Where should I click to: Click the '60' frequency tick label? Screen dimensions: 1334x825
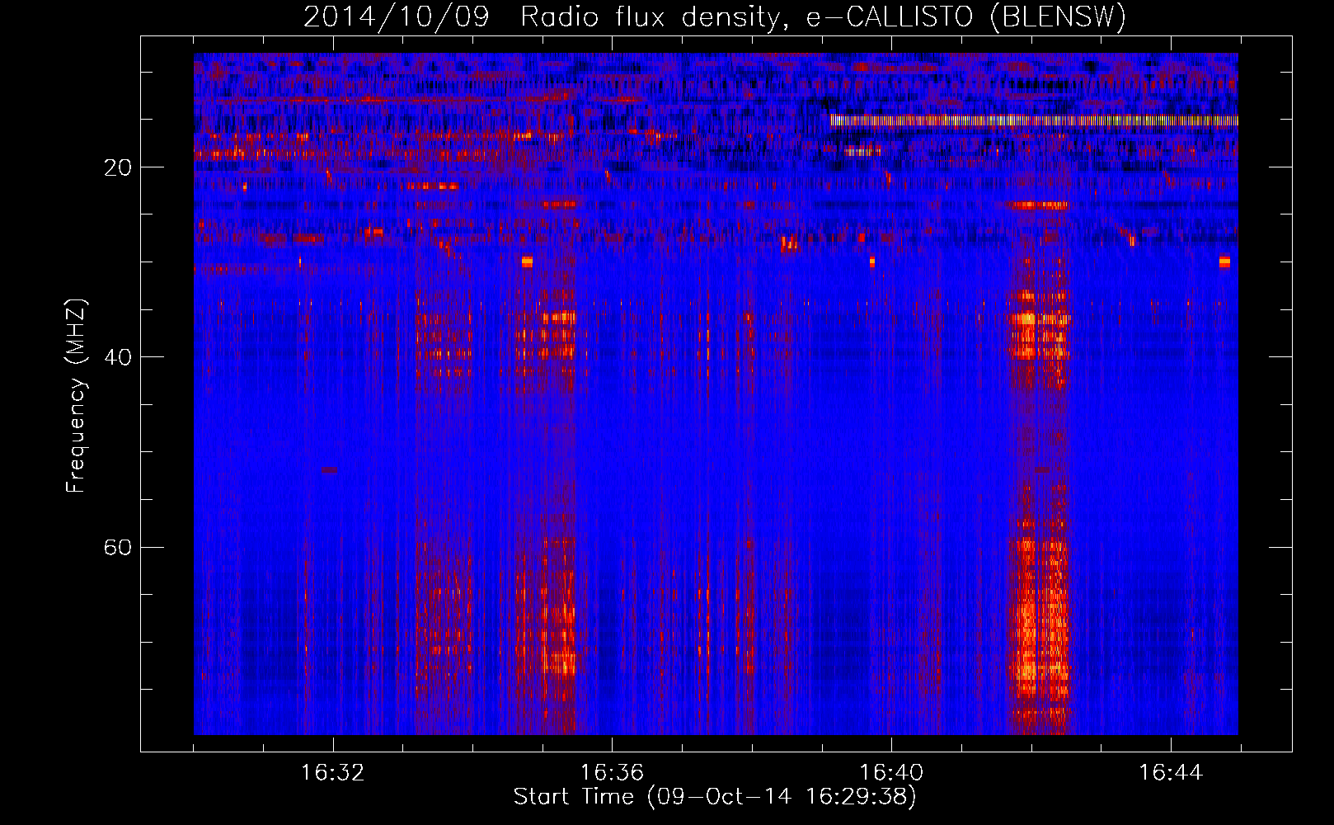coord(118,548)
